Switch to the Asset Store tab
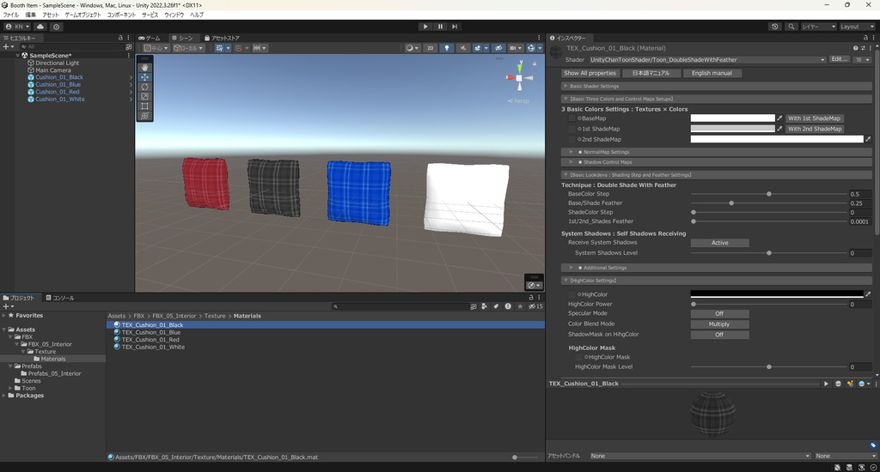The width and height of the screenshot is (880, 472). point(222,38)
